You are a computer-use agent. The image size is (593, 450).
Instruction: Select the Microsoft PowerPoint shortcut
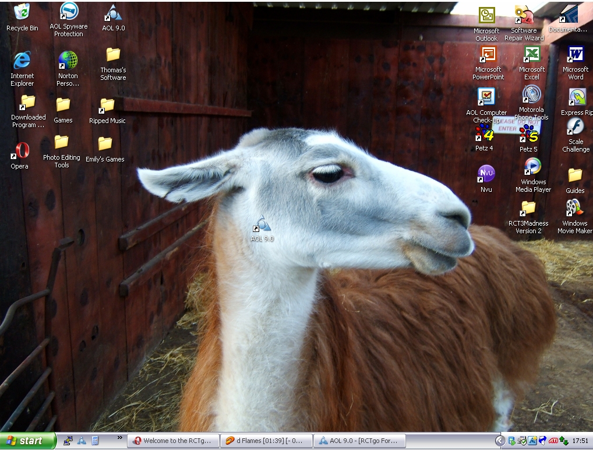coord(488,56)
